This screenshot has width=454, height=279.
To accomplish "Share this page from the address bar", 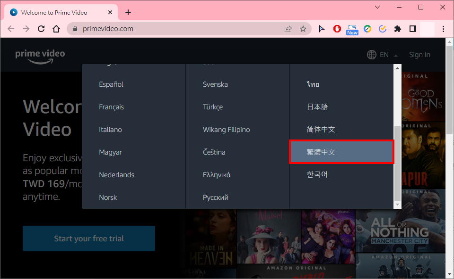I will 288,29.
